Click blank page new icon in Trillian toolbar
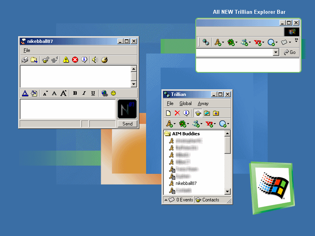 tap(169, 113)
